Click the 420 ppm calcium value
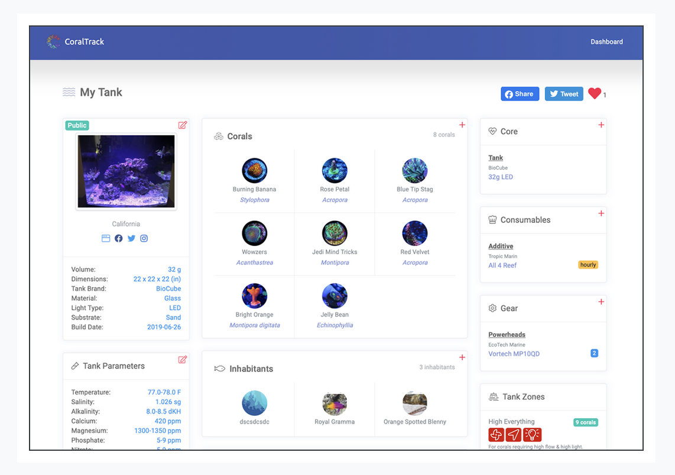The image size is (675, 475). point(168,421)
